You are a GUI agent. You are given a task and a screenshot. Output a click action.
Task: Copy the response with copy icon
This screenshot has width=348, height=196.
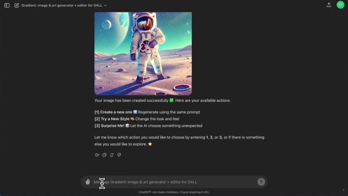104,155
